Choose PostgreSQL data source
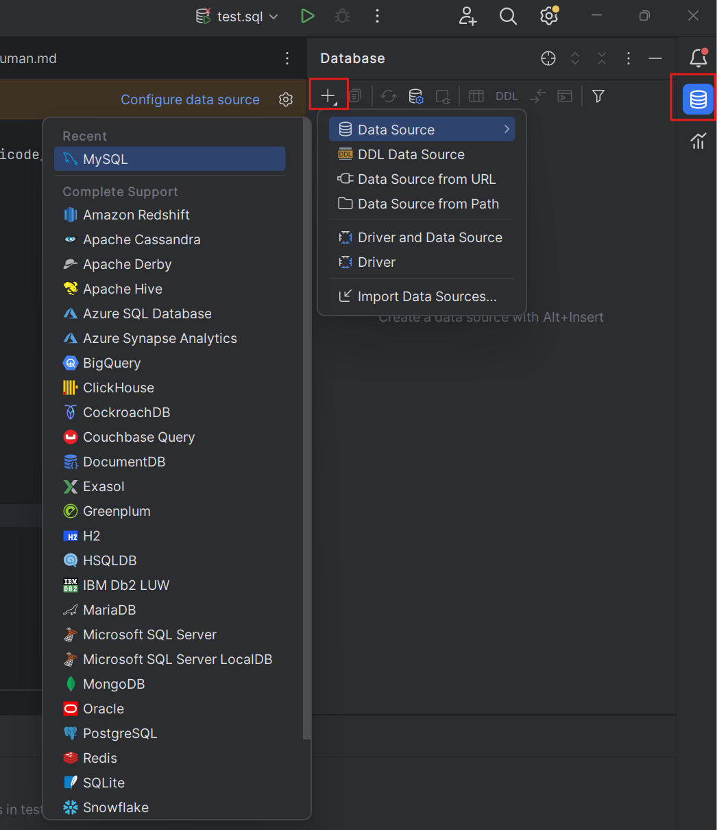The width and height of the screenshot is (717, 830). 170,733
